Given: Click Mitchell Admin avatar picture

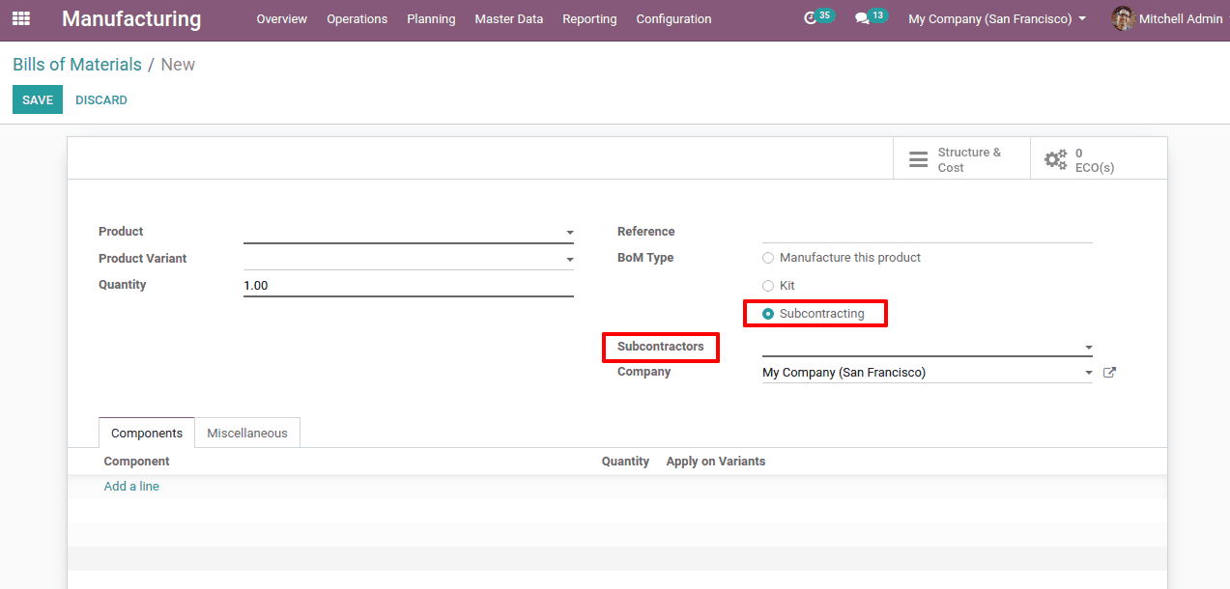Looking at the screenshot, I should [x=1123, y=18].
